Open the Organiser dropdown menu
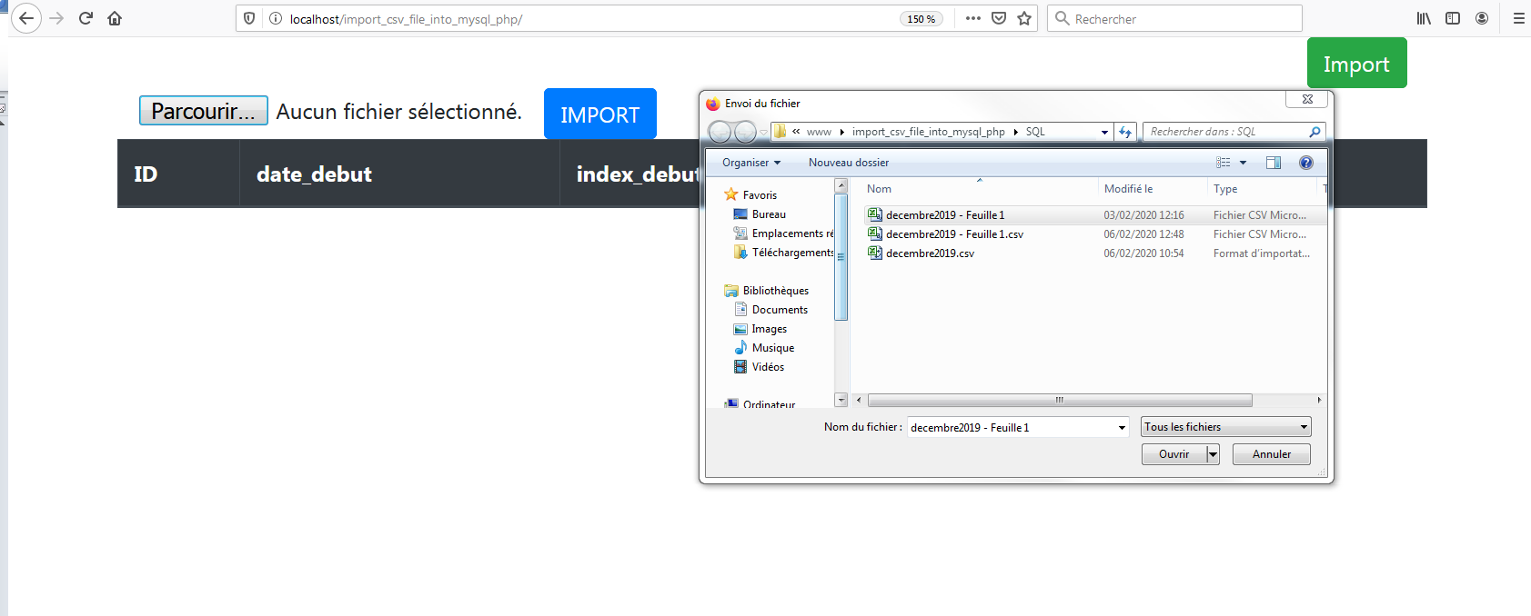Image resolution: width=1531 pixels, height=616 pixels. pyautogui.click(x=750, y=163)
